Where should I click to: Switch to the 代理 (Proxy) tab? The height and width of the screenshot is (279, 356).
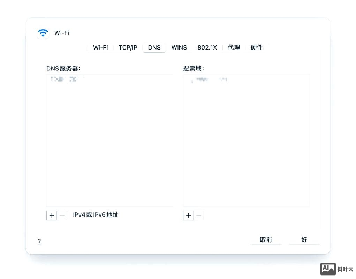[x=234, y=47]
